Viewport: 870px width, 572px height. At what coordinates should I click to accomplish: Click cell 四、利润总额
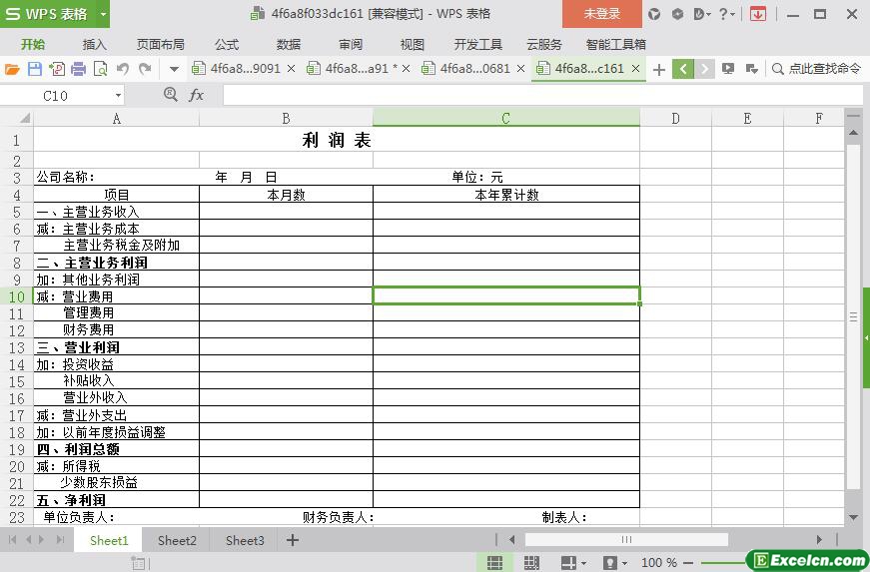(117, 449)
